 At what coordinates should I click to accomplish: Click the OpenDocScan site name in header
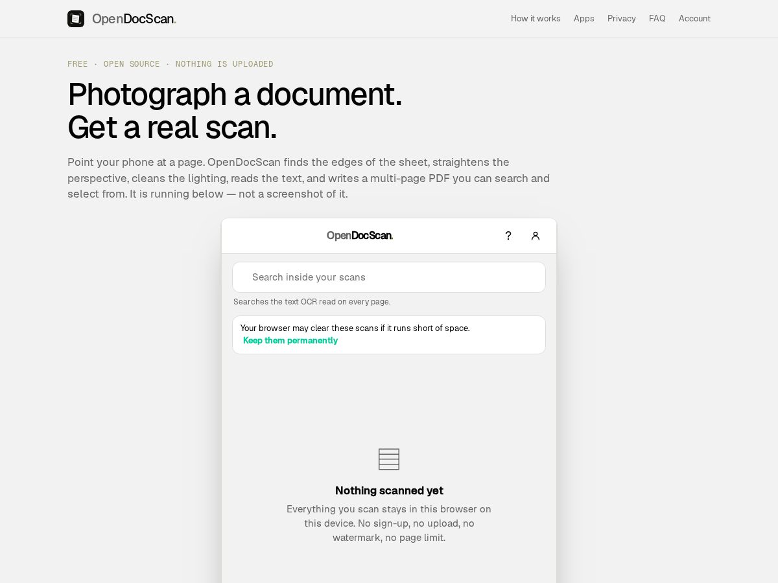click(134, 19)
